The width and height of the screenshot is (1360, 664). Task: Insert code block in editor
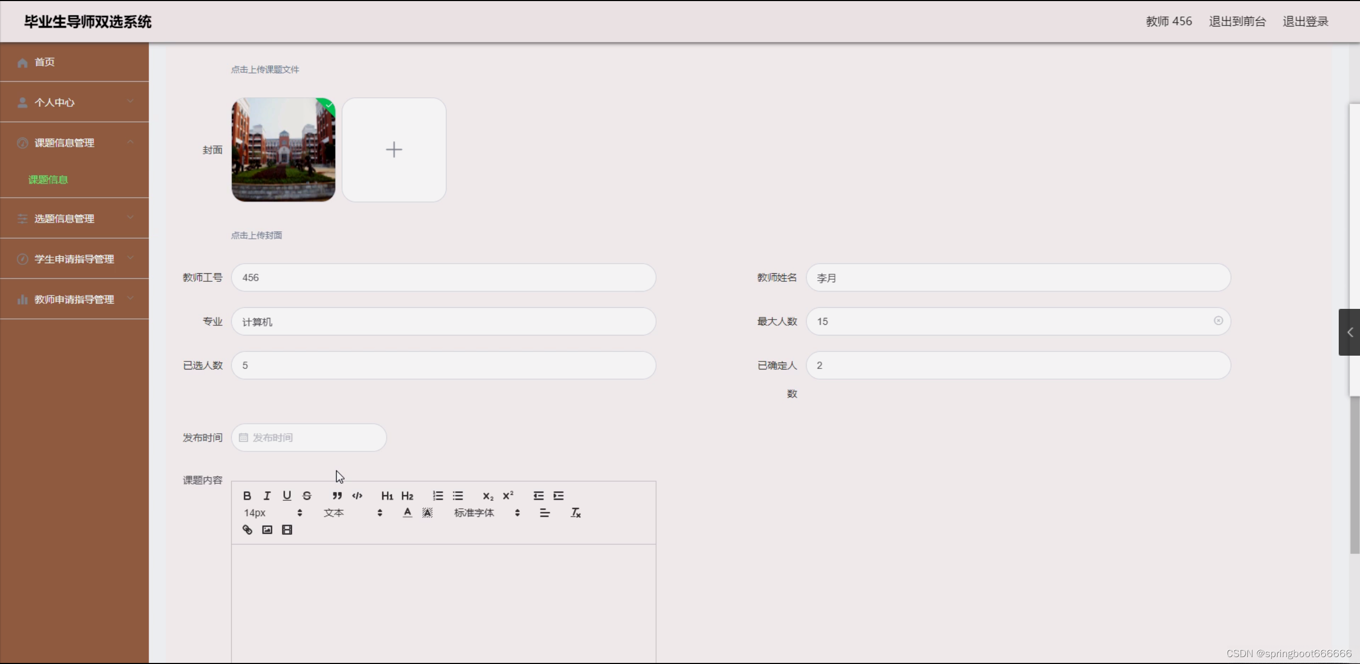(357, 495)
